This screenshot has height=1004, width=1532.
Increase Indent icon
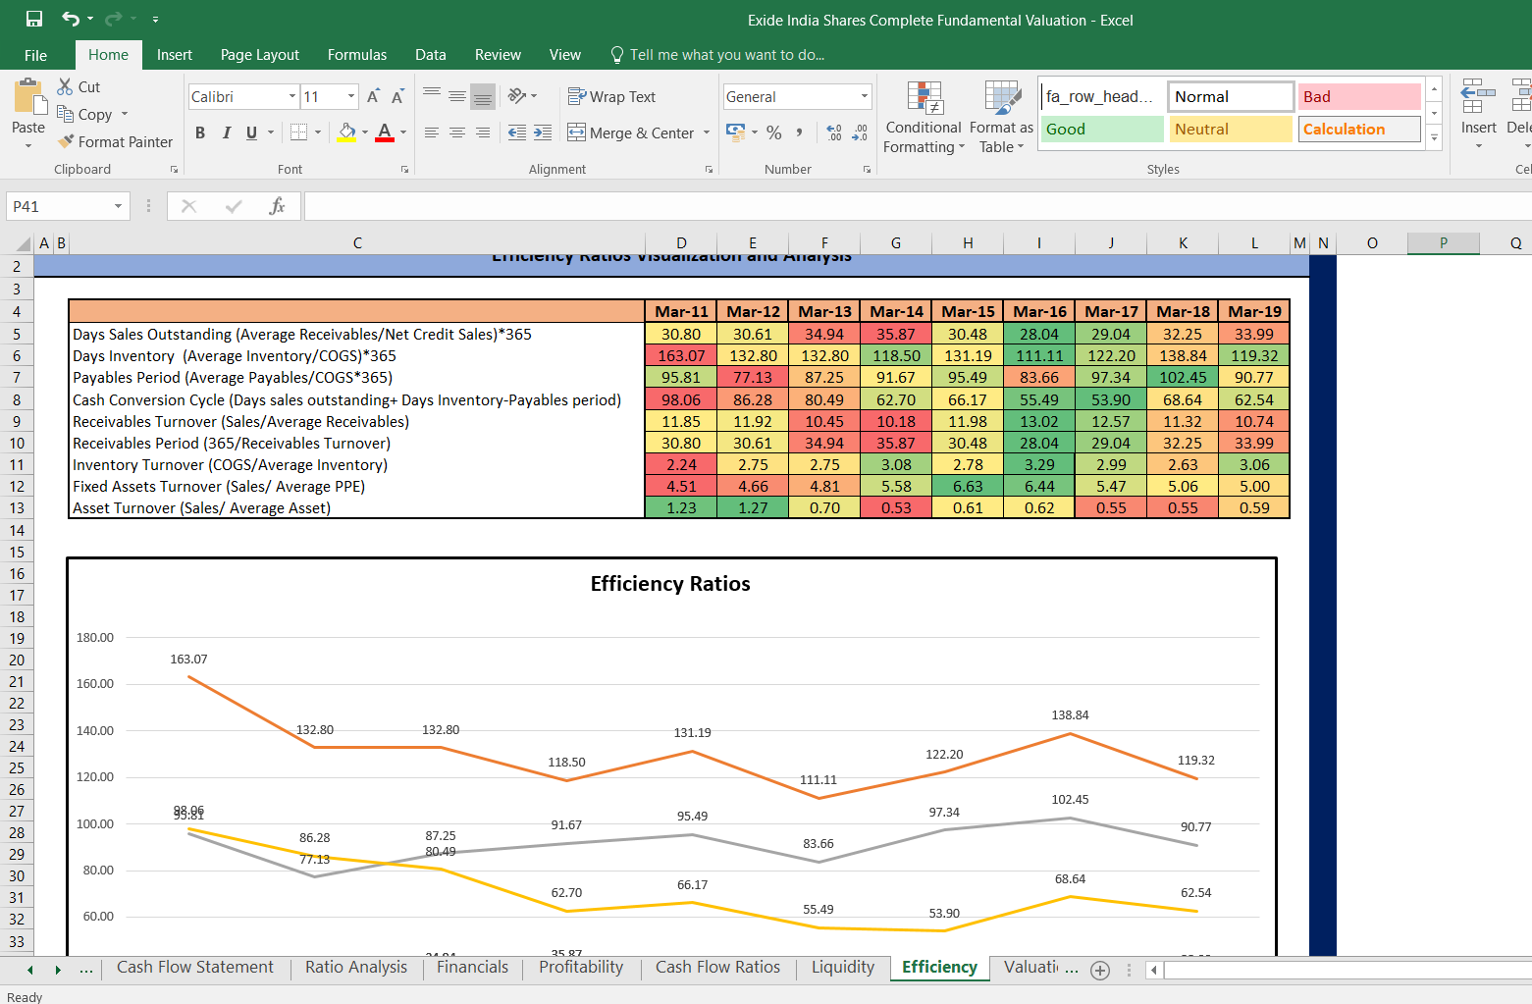pos(543,132)
